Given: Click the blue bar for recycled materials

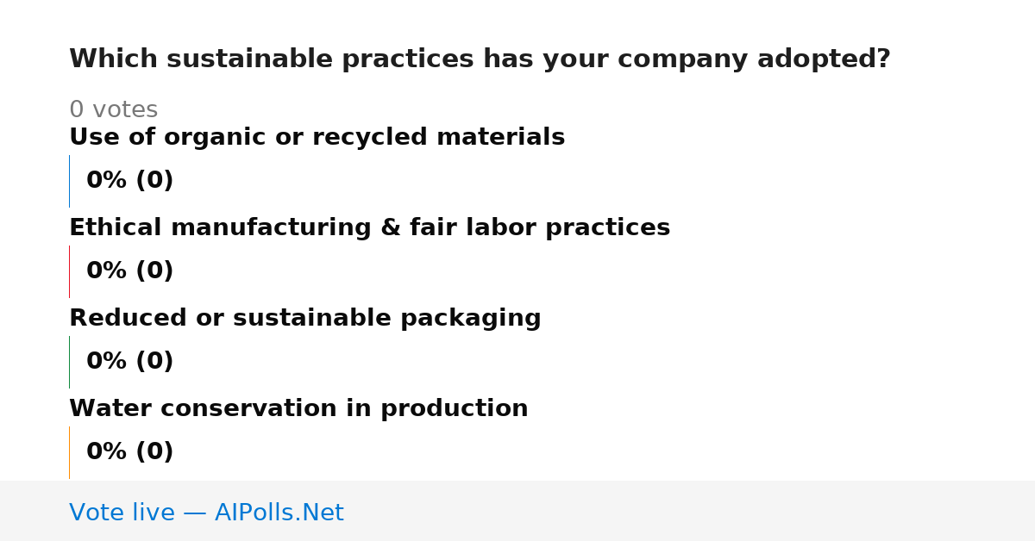Looking at the screenshot, I should point(69,181).
